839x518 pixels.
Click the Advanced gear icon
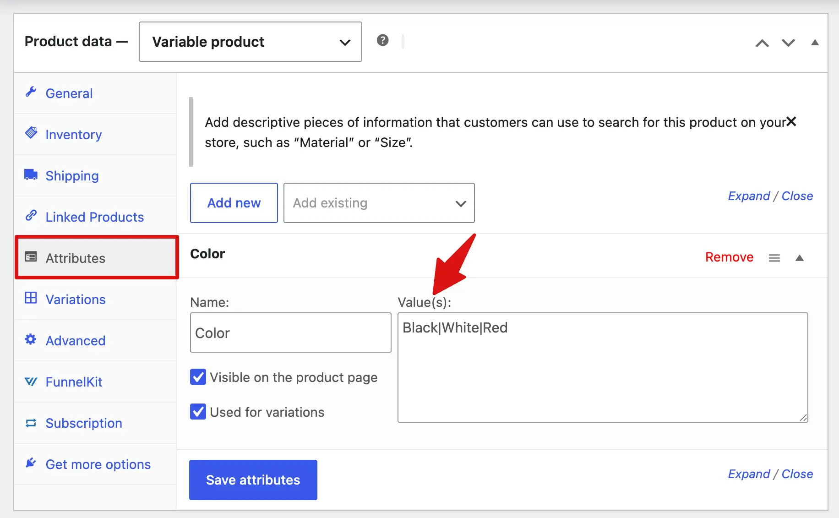(x=31, y=339)
